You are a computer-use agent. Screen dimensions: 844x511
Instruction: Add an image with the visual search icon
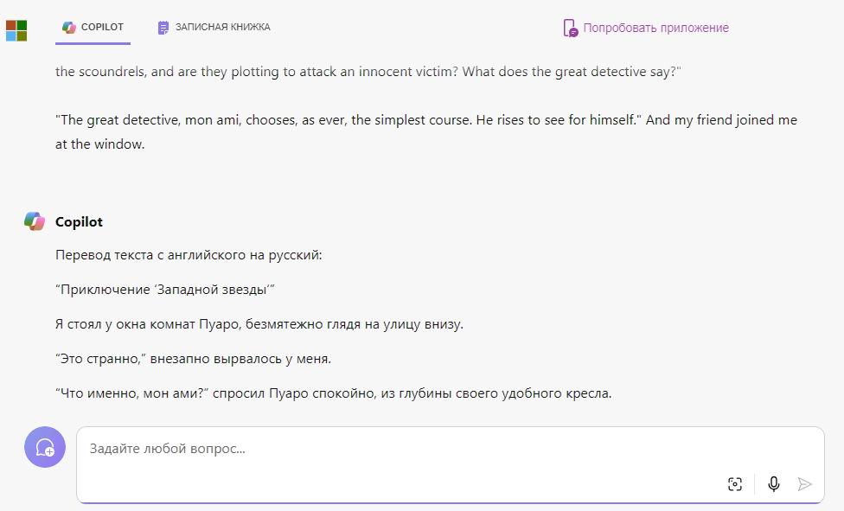click(x=735, y=484)
